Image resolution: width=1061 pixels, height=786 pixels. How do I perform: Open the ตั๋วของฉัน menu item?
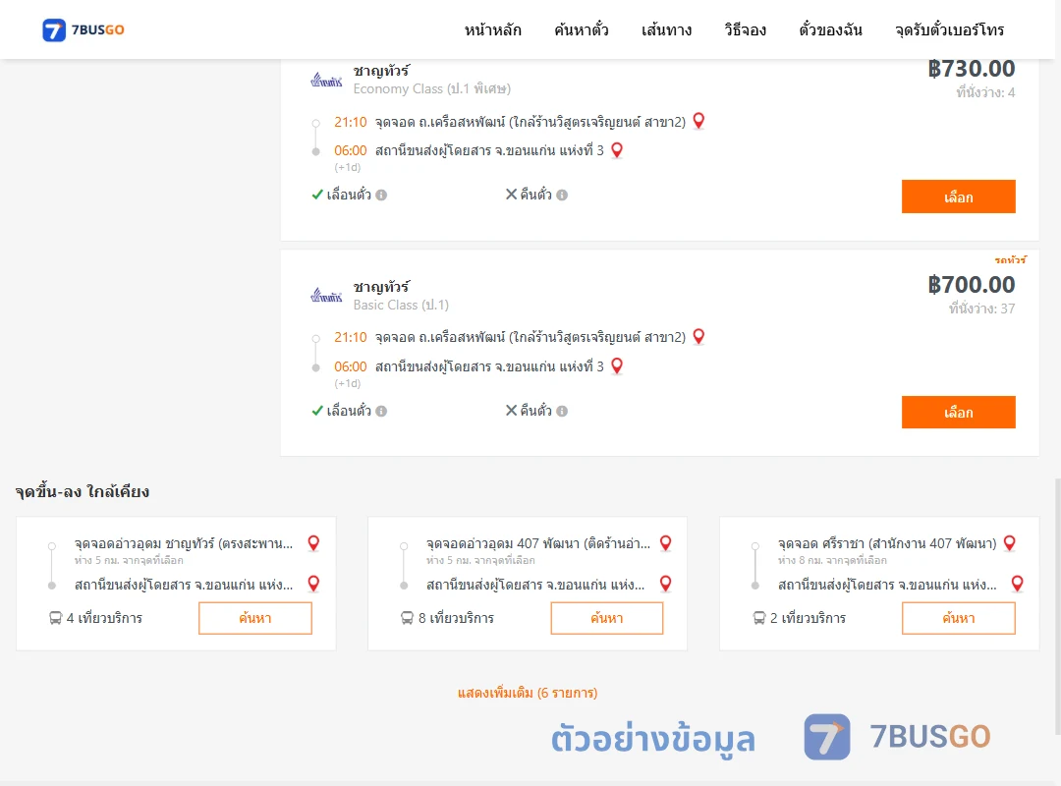830,29
